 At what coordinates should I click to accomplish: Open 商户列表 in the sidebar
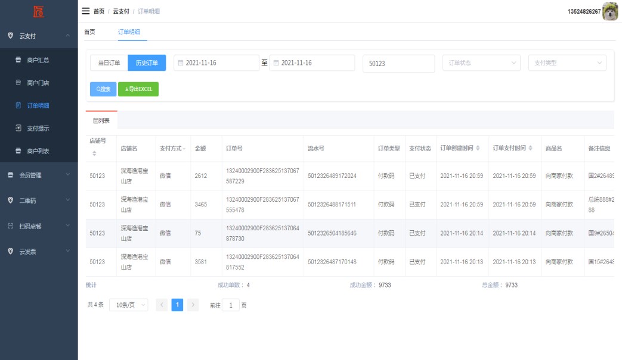[38, 151]
